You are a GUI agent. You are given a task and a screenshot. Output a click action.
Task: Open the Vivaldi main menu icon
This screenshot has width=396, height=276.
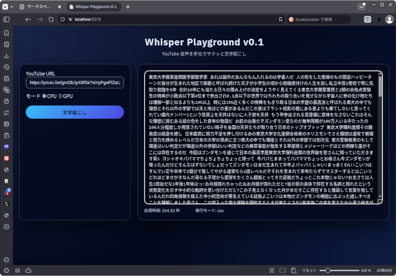[x=6, y=6]
